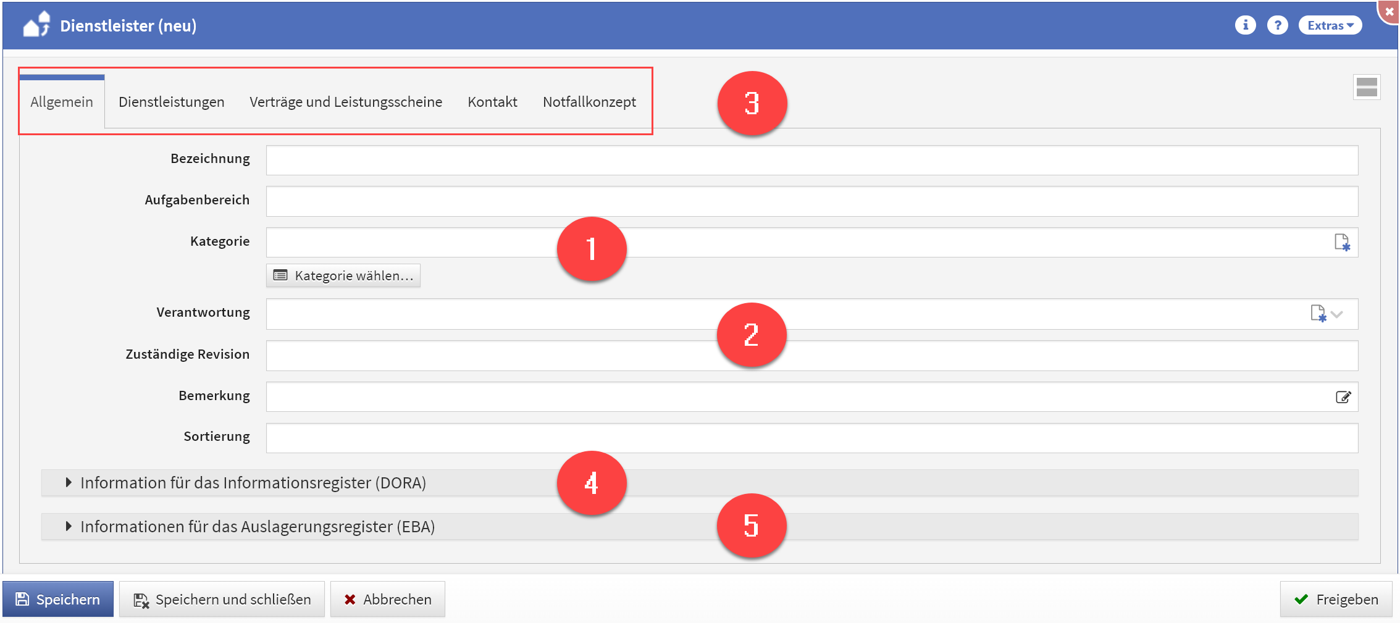Open the help question mark icon
This screenshot has width=1400, height=623.
coord(1277,25)
